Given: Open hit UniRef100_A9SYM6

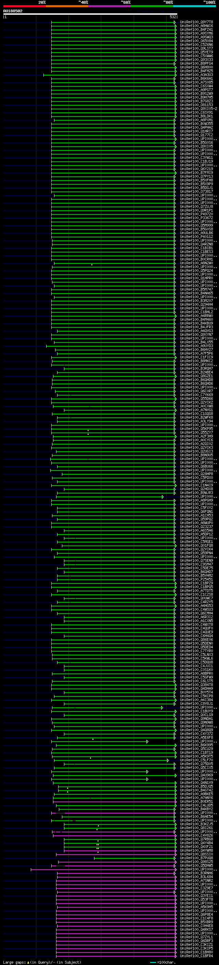Looking at the screenshot, I should [x=196, y=33].
